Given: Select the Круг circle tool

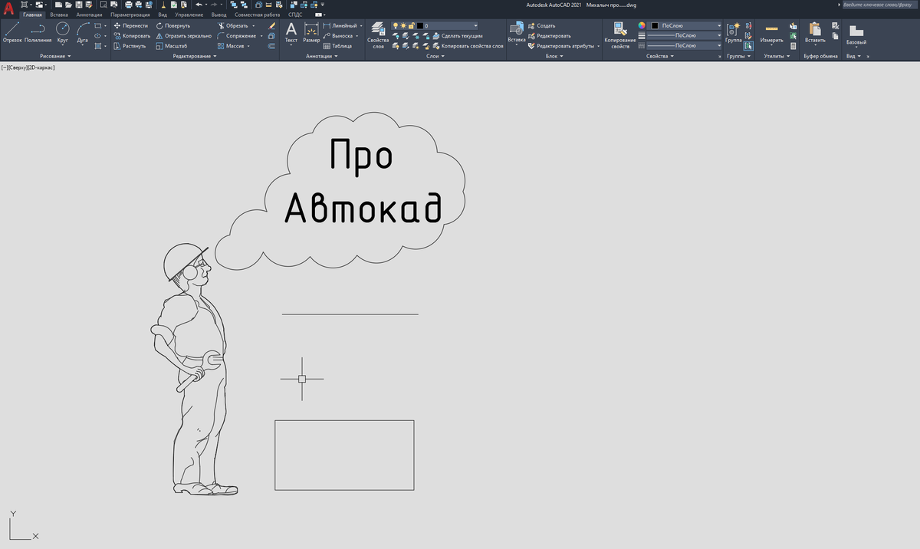Looking at the screenshot, I should (63, 32).
